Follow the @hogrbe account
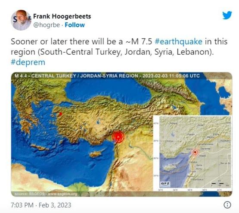This screenshot has height=213, width=239. tap(74, 25)
